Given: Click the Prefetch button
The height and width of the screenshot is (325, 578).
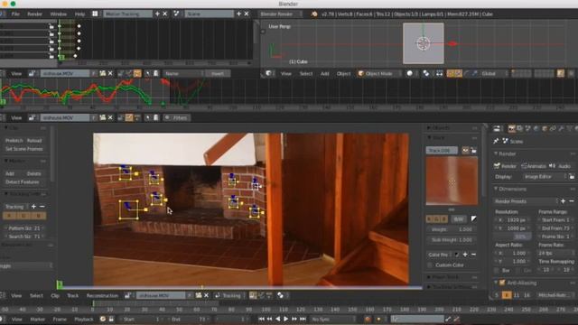Looking at the screenshot, I should (14, 141).
